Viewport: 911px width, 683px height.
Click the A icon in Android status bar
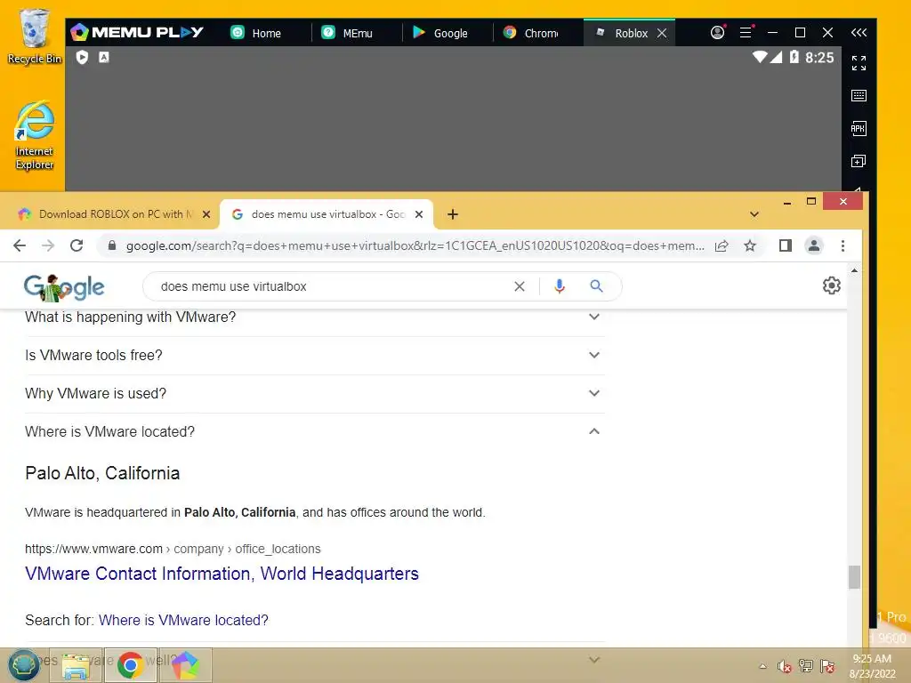click(x=103, y=57)
